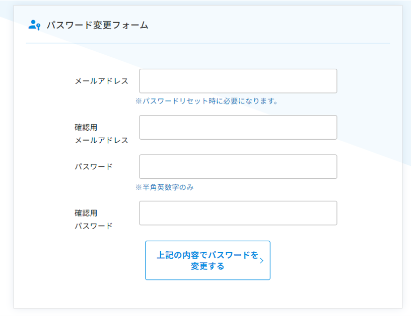Image resolution: width=411 pixels, height=316 pixels.
Task: Click the first メールアドレス field label
Action: 101,81
